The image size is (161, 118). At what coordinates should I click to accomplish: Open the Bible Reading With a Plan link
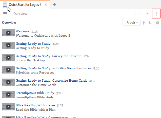[35, 105]
